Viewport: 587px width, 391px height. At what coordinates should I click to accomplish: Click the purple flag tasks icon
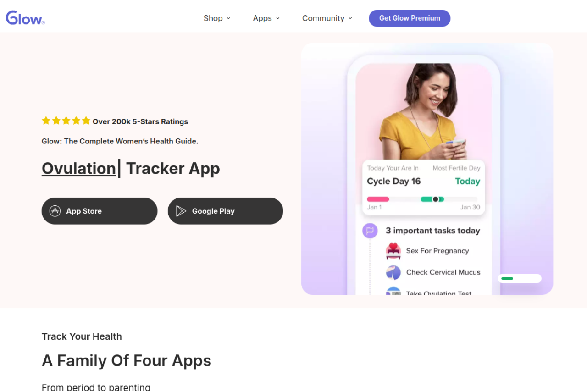click(370, 231)
